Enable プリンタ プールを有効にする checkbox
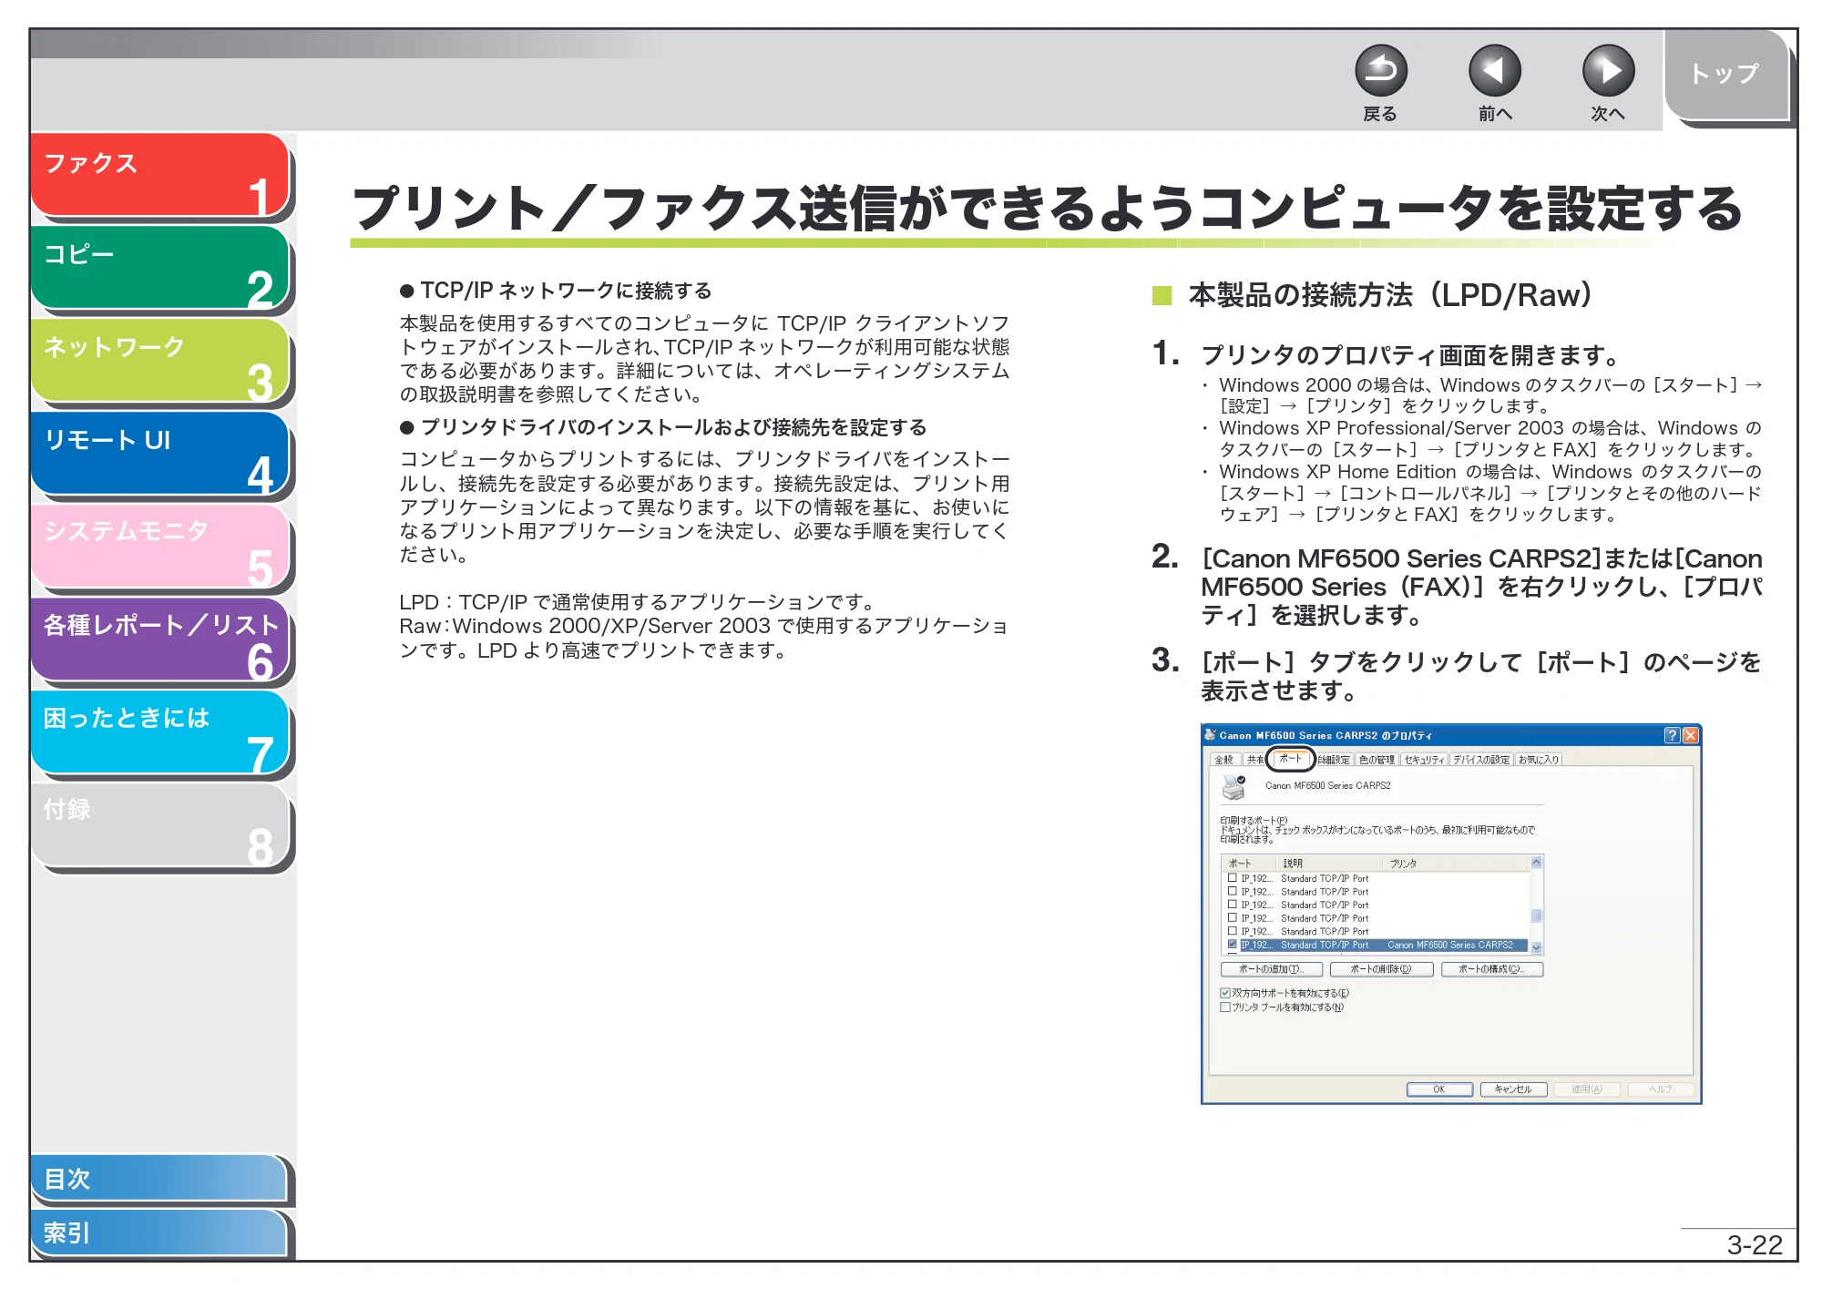 [x=1225, y=1008]
